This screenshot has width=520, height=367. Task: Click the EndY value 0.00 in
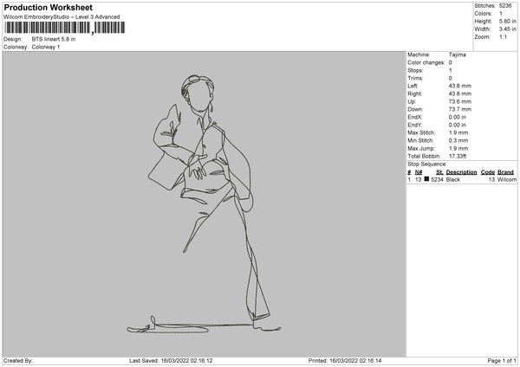click(458, 126)
